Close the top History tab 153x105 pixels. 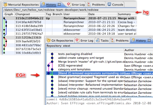pyautogui.click(x=59, y=4)
